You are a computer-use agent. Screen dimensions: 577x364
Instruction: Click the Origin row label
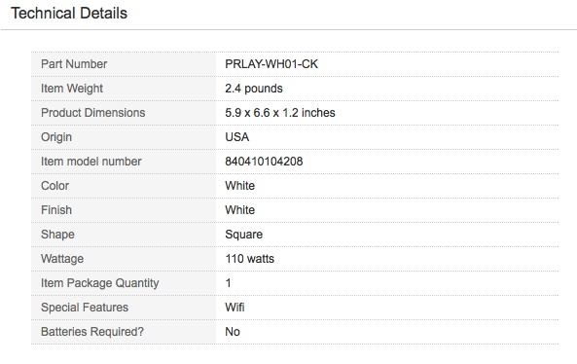coord(56,137)
